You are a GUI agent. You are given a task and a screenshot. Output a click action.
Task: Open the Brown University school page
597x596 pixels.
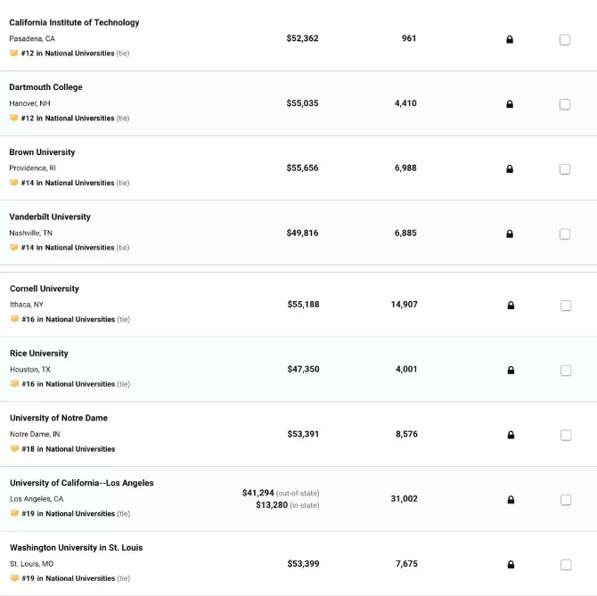point(42,152)
